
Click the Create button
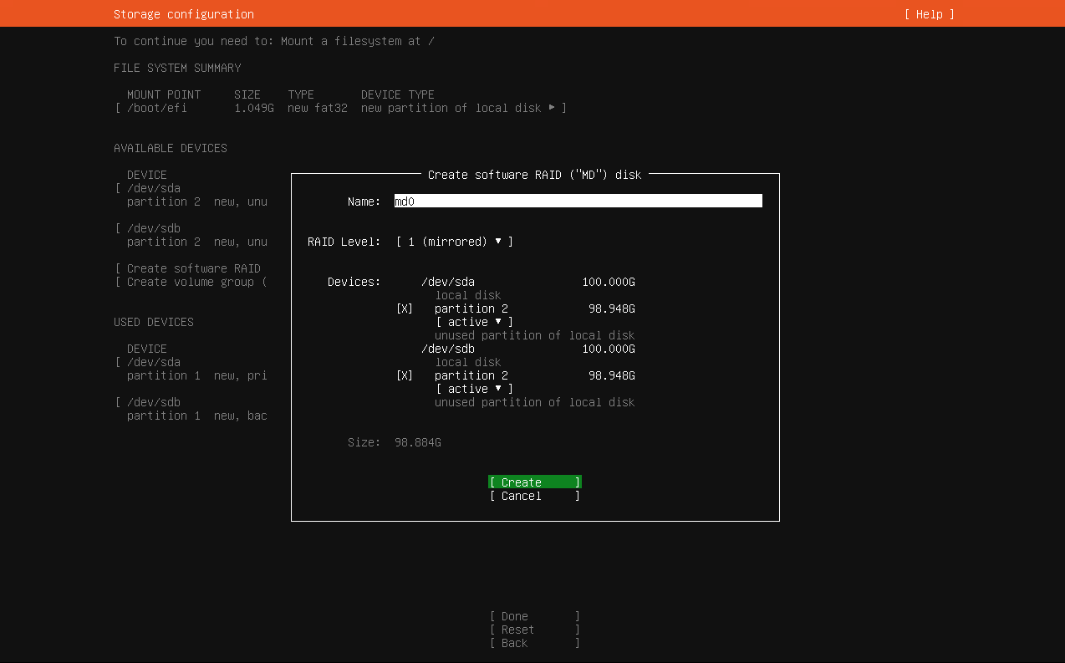(x=535, y=482)
